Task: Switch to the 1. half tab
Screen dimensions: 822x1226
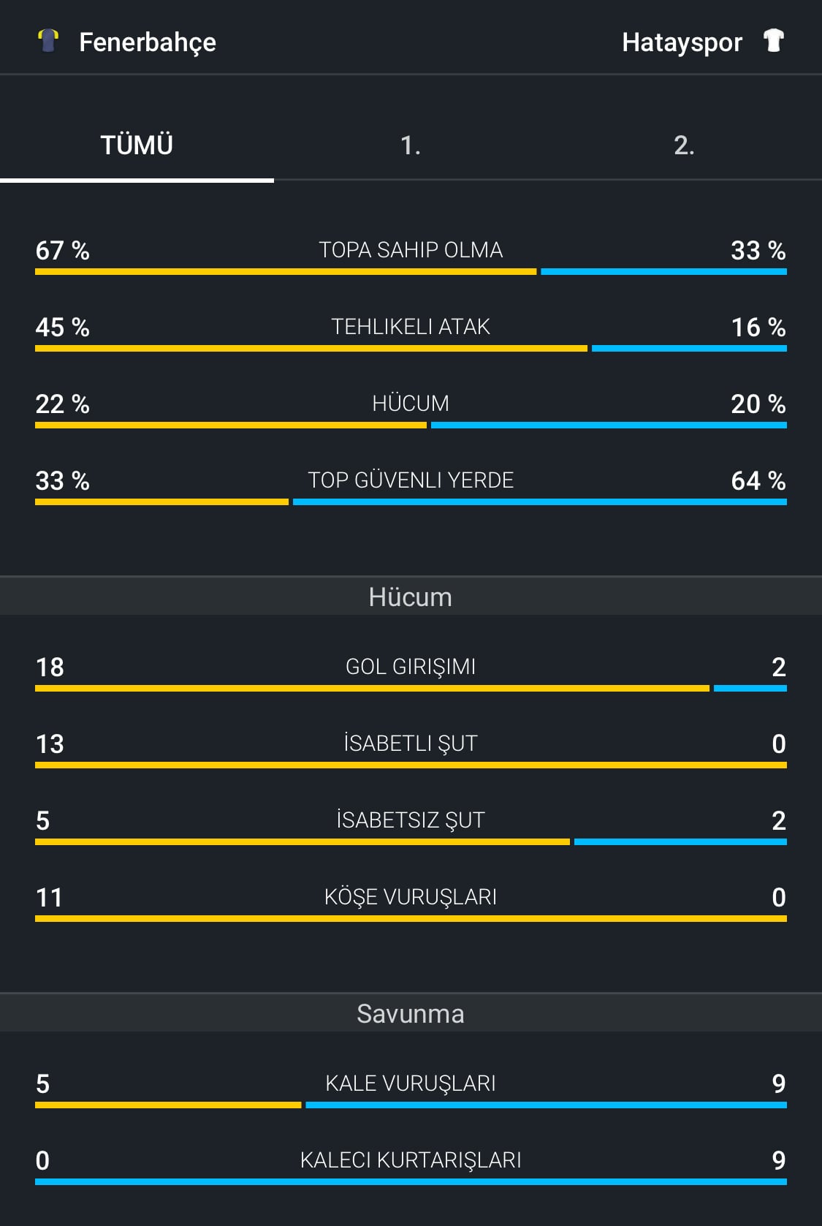Action: click(x=411, y=145)
